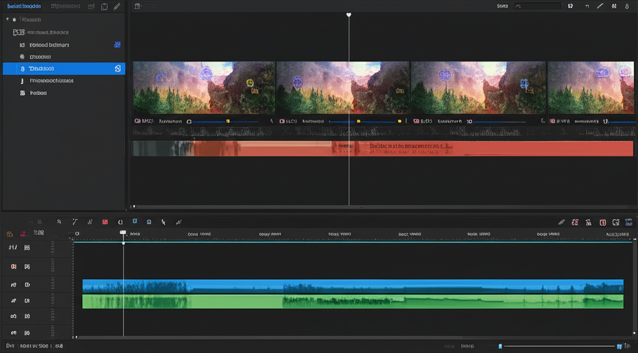
Task: Click the first red icon in lower-right toolbar group
Action: [575, 222]
